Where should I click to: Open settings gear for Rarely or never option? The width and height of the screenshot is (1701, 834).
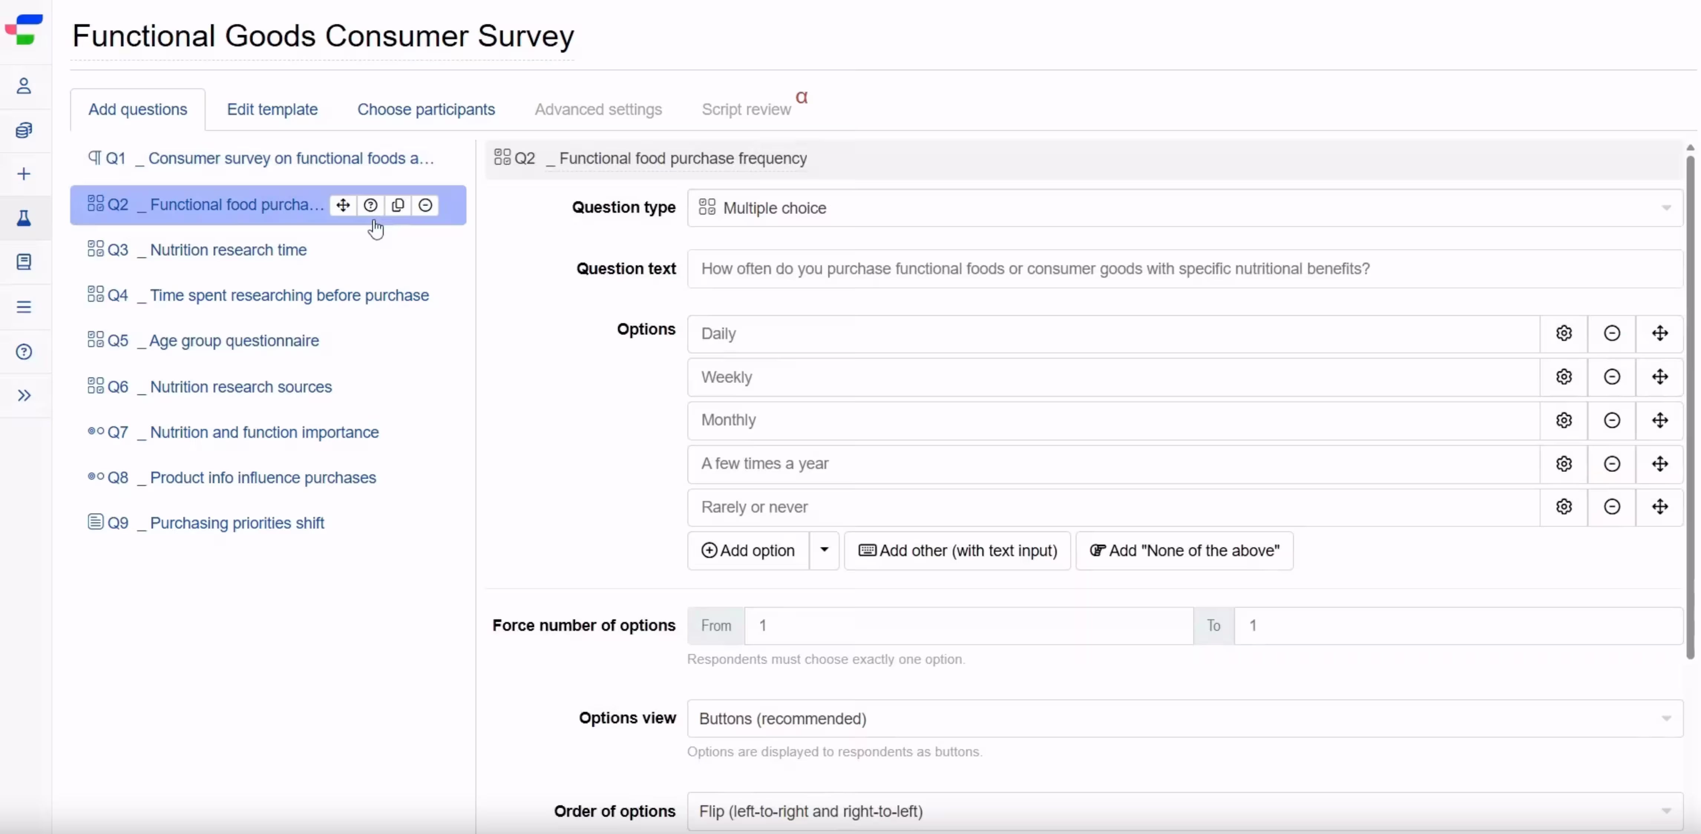coord(1563,507)
